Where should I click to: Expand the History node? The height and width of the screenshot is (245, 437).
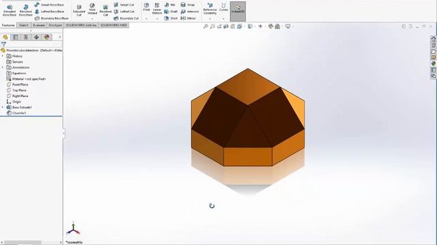click(x=3, y=56)
